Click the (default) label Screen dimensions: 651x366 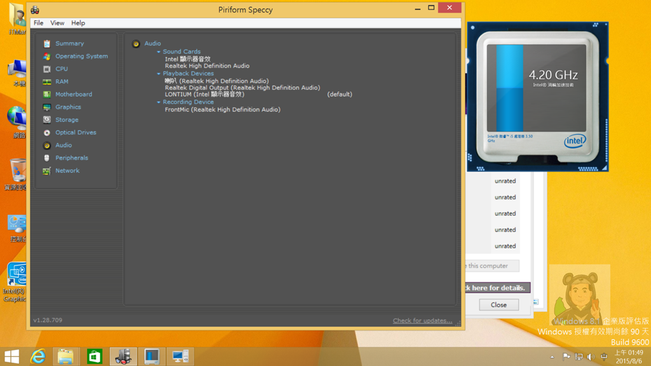[339, 95]
